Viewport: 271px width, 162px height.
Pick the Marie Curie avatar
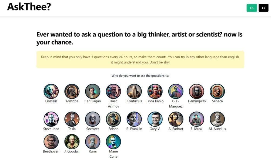pos(113,141)
